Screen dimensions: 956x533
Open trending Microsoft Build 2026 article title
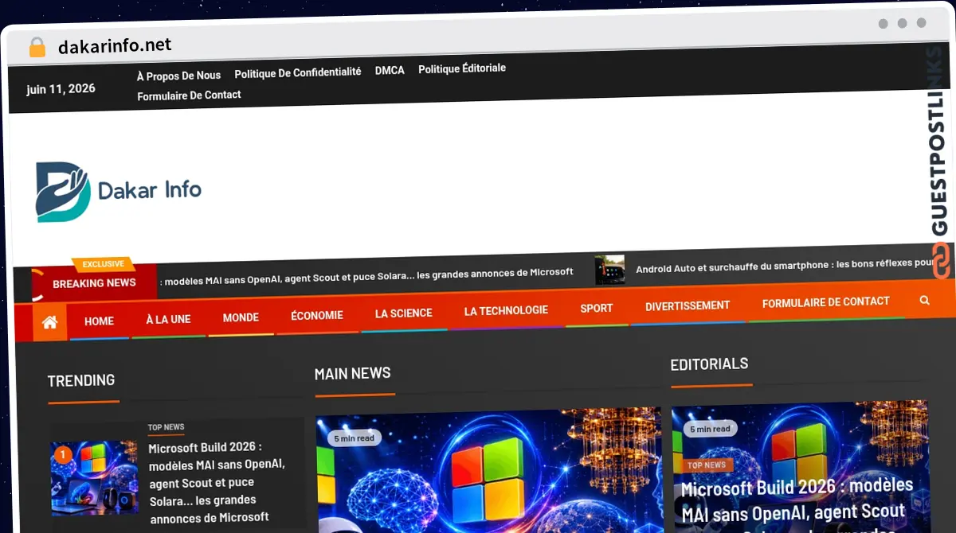coord(217,482)
